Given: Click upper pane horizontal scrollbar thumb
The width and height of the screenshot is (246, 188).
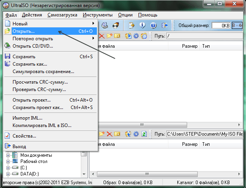Looking at the screenshot, I should [142, 125].
